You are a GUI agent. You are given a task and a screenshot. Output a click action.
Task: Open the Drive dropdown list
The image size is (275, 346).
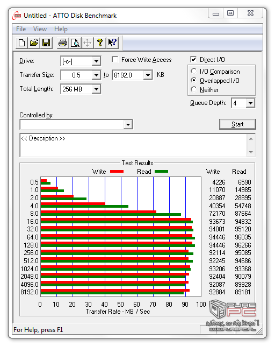click(96, 61)
